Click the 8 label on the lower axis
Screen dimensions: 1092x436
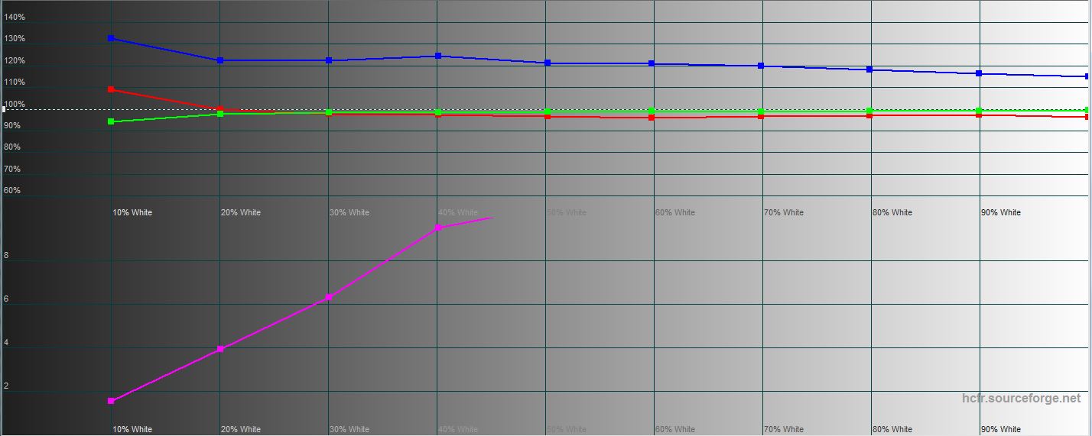6,256
